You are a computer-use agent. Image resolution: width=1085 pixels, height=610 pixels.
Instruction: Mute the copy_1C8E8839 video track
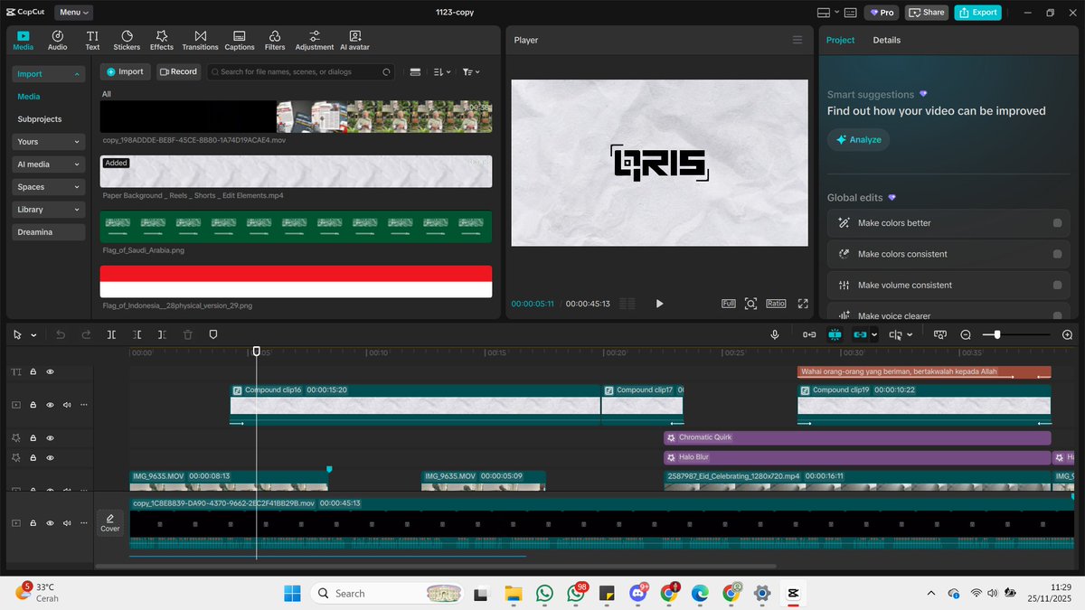click(x=66, y=522)
